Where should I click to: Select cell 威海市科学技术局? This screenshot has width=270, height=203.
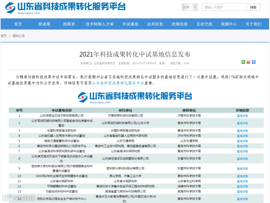(x=189, y=192)
